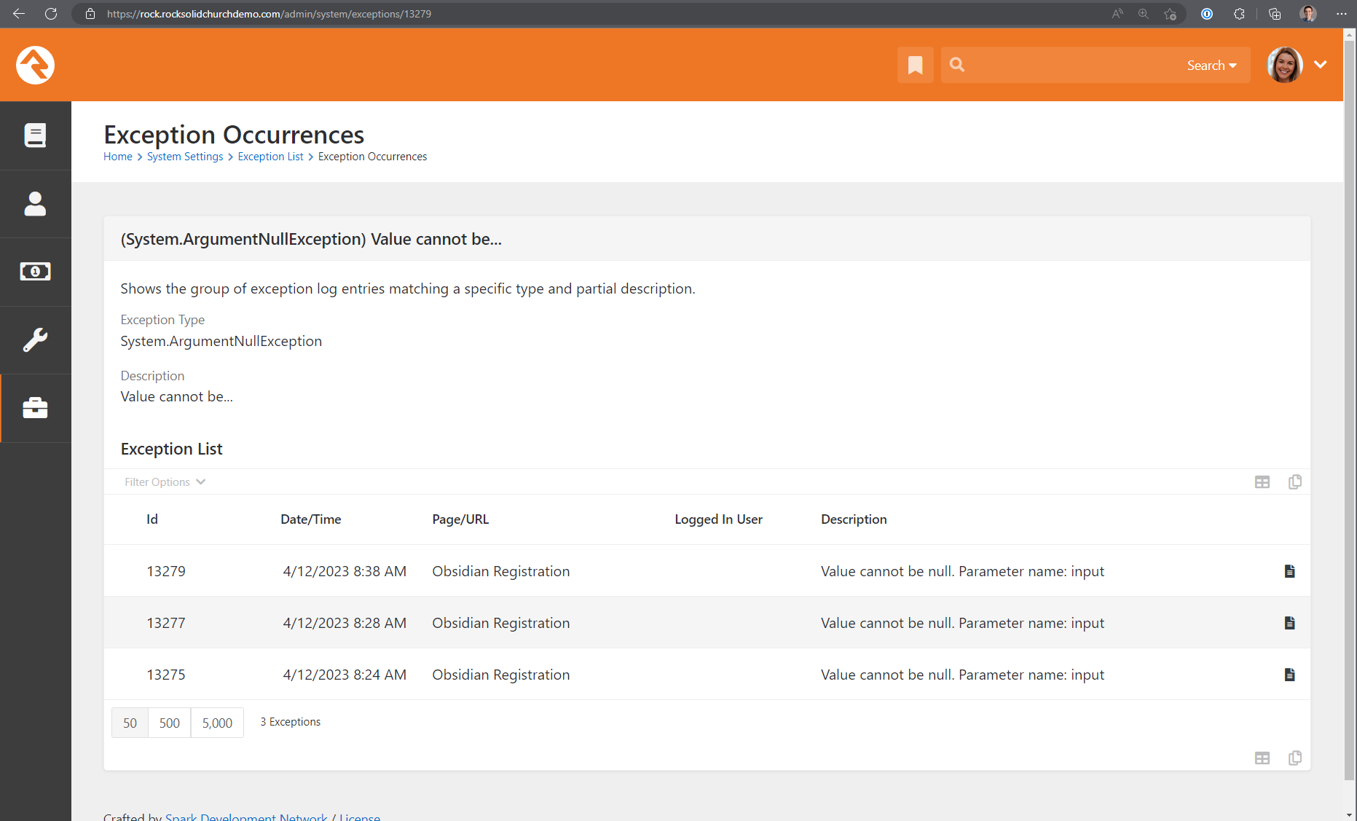
Task: Click the search magnifier icon
Action: point(956,65)
